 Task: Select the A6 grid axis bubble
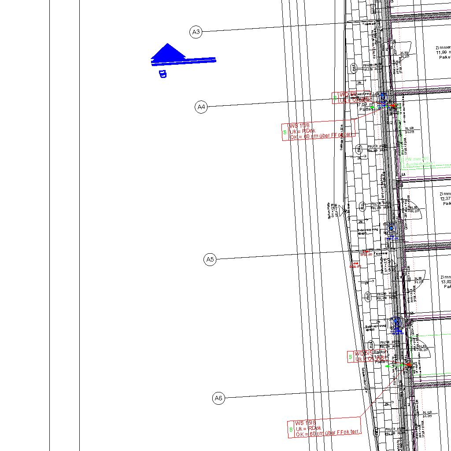pos(218,399)
